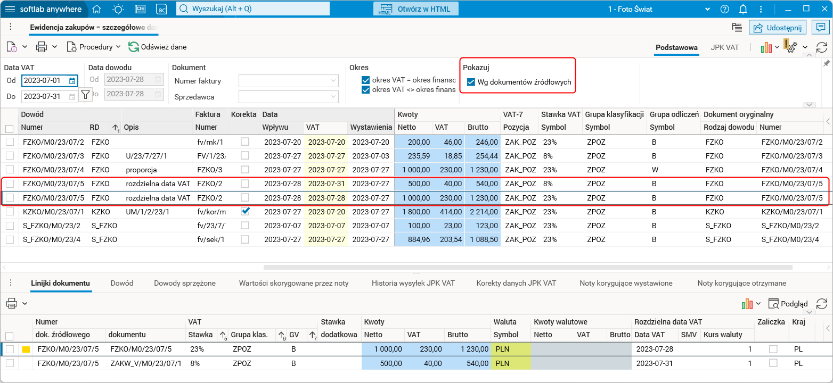833x383 pixels.
Task: Click Odśwież dane refresh button
Action: pos(158,47)
